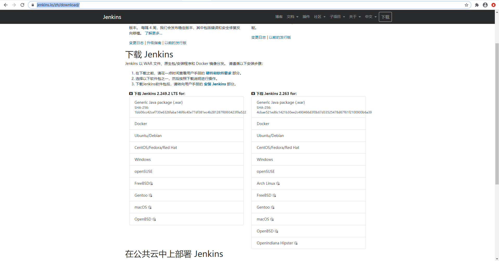The height and width of the screenshot is (261, 499).
Task: Click the download icon beside Jenkins 2.263
Action: pos(253,94)
